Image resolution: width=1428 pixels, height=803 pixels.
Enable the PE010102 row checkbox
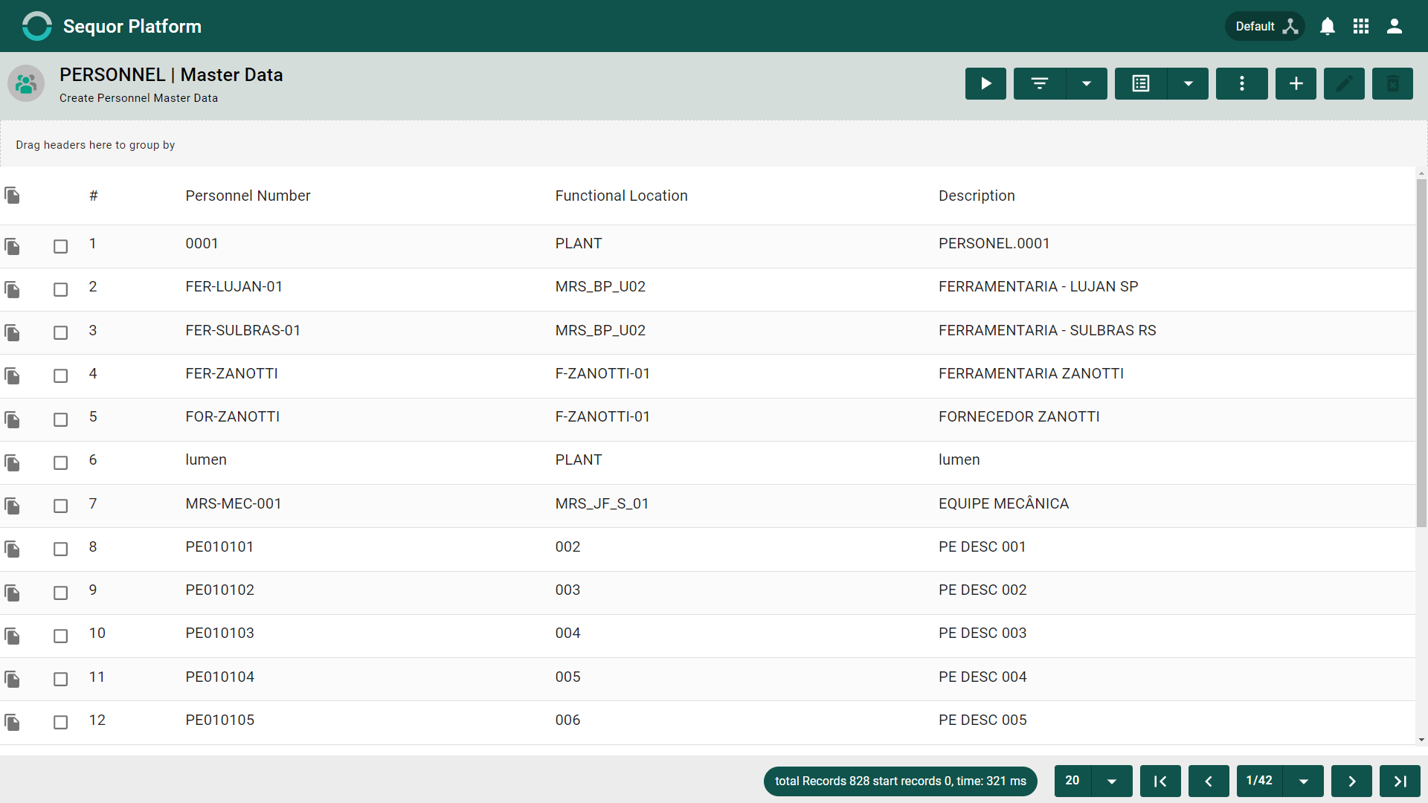[x=61, y=593]
